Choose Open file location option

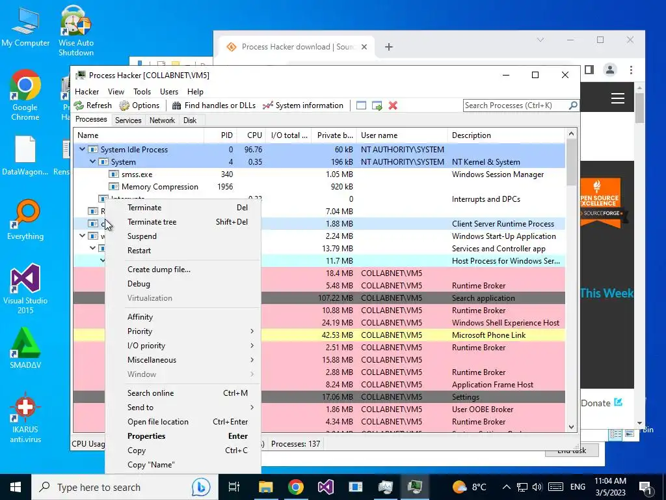(183, 422)
